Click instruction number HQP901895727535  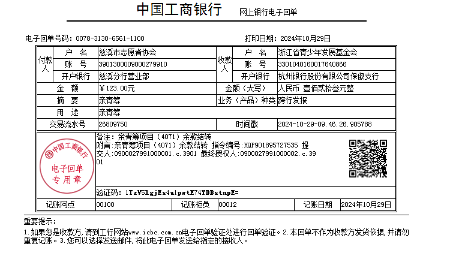271,146
